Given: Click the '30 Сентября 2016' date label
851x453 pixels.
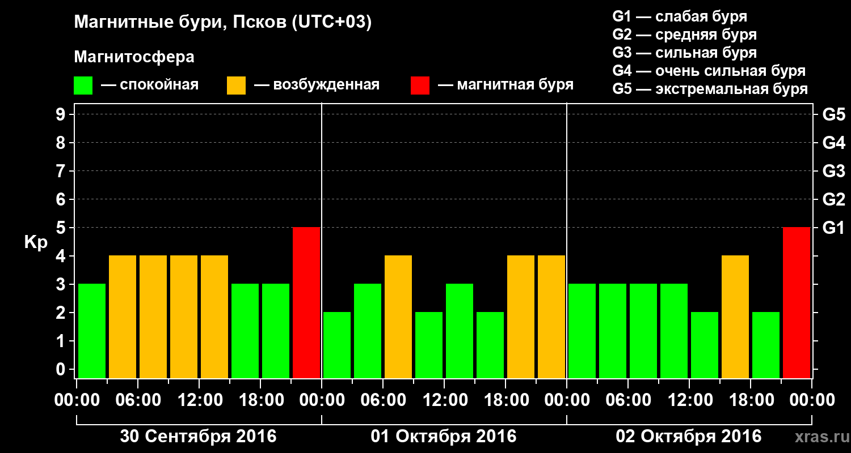Looking at the screenshot, I should click(199, 436).
